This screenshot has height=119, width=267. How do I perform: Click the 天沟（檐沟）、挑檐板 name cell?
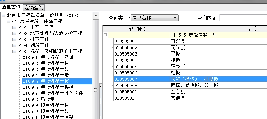(219, 79)
